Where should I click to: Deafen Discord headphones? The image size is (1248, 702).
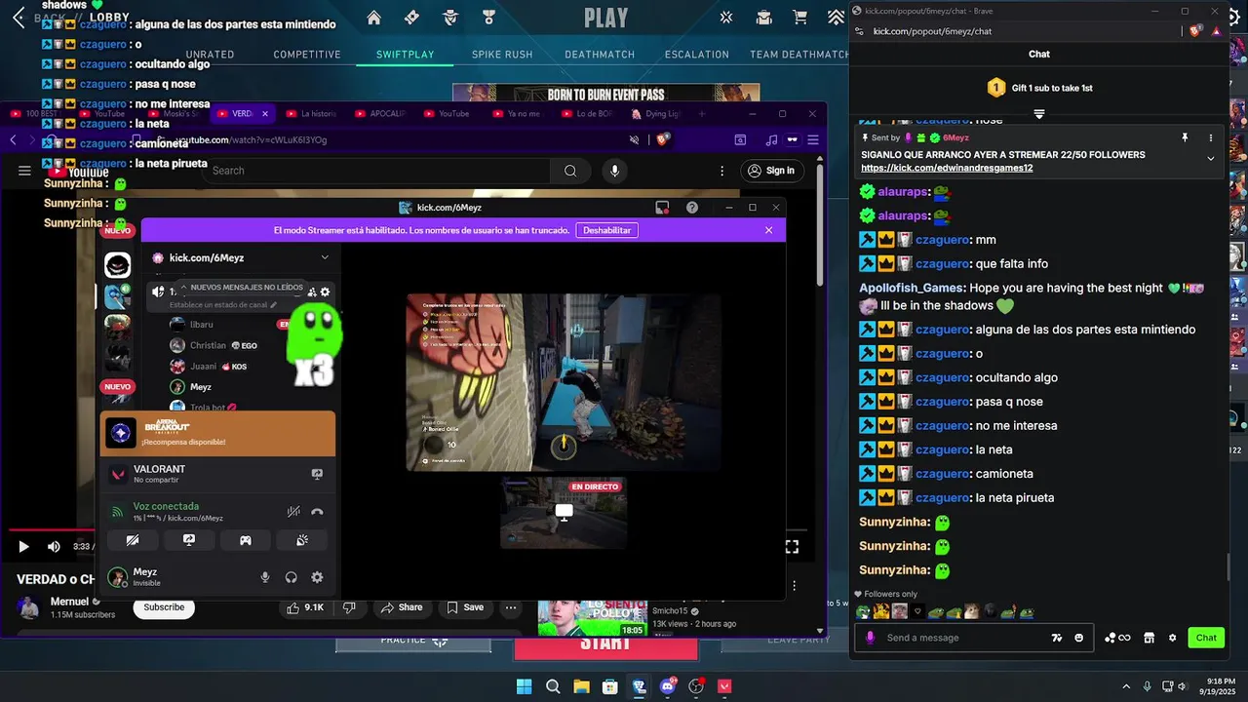pyautogui.click(x=291, y=577)
